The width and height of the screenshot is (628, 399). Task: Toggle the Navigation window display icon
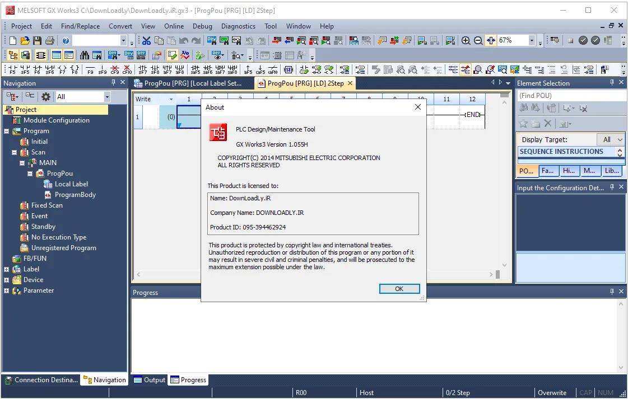(13, 55)
